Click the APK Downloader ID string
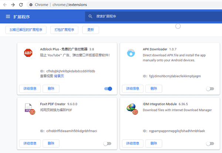The image size is (222, 153). pyautogui.click(x=175, y=76)
